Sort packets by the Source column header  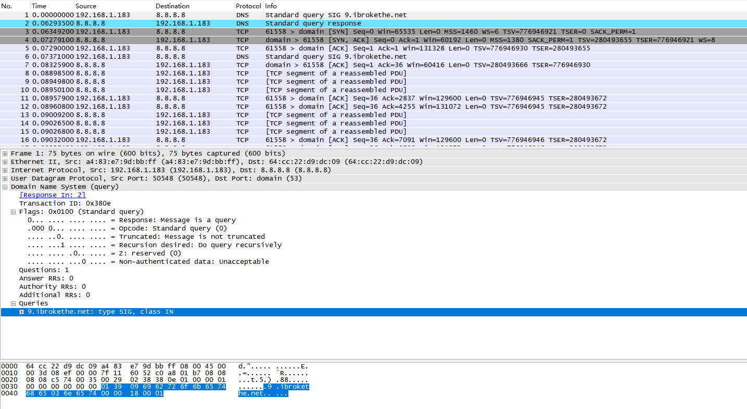coord(86,6)
